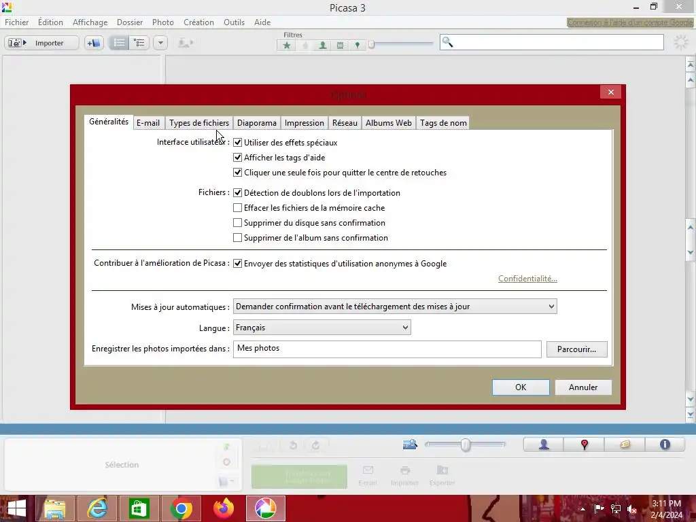The height and width of the screenshot is (522, 696).
Task: Switch to the Diaporama tab
Action: pos(256,123)
